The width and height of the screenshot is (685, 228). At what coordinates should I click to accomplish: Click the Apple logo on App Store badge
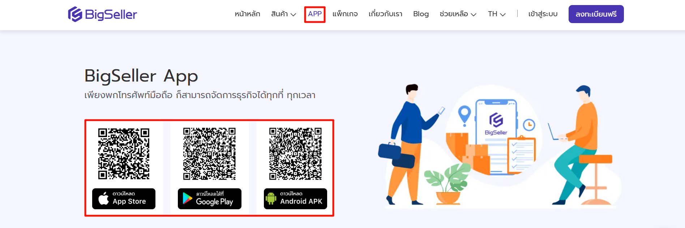pyautogui.click(x=104, y=198)
